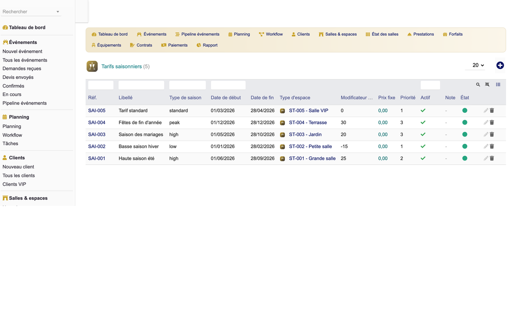
Task: Click the clear search filters icon
Action: tap(487, 85)
